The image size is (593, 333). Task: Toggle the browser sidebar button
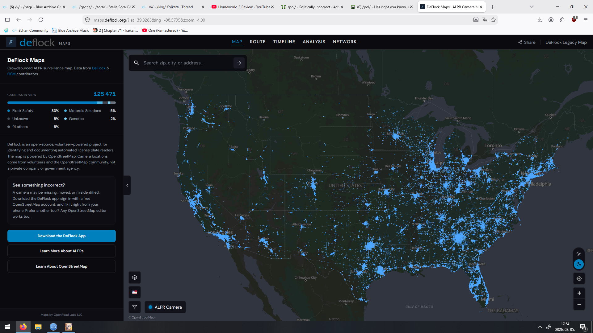point(7,20)
